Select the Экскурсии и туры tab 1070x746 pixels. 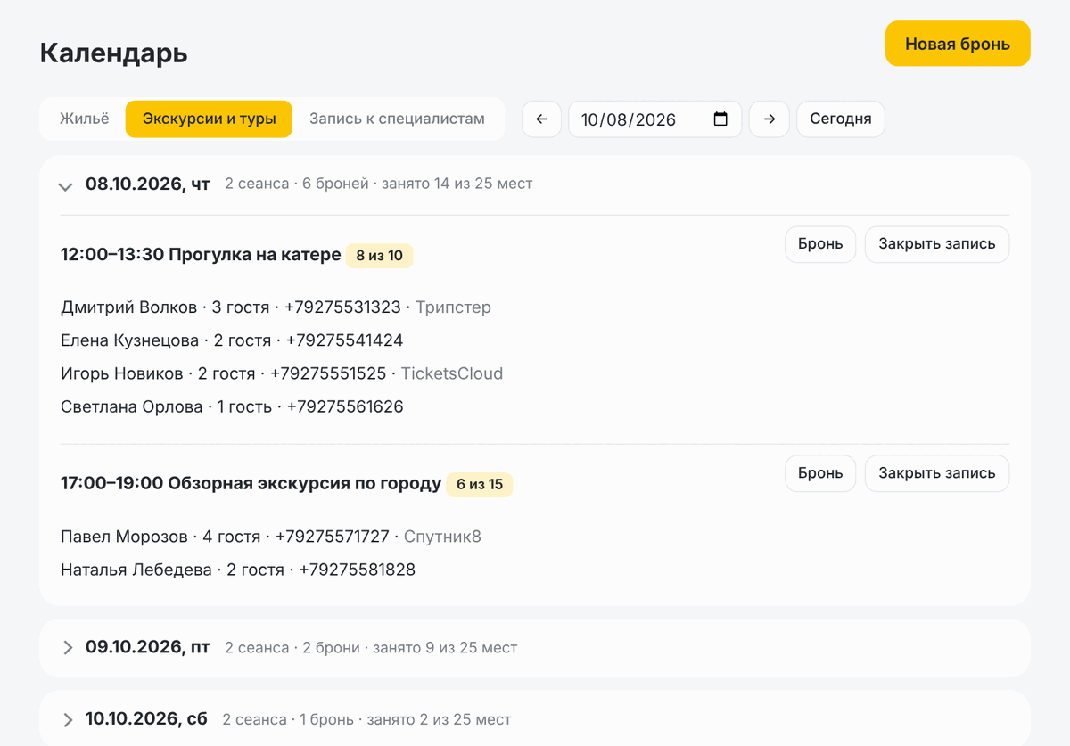point(209,119)
